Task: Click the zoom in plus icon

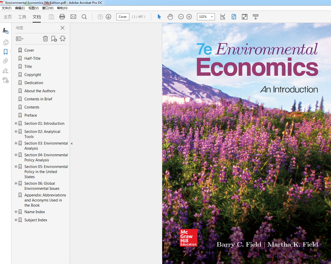Action: (x=189, y=17)
